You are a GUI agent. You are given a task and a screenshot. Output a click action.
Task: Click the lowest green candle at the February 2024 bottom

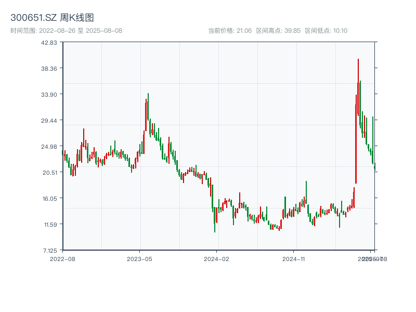coord(215,219)
